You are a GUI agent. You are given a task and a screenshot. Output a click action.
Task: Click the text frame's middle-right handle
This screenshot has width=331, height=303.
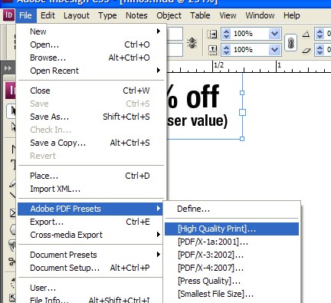242,112
